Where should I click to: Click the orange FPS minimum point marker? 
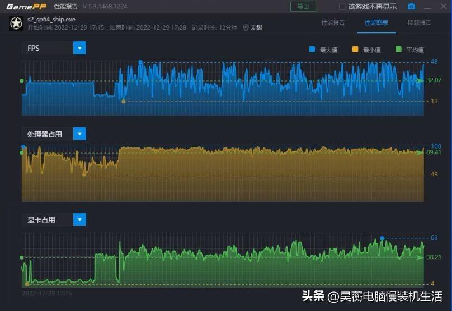pyautogui.click(x=124, y=101)
